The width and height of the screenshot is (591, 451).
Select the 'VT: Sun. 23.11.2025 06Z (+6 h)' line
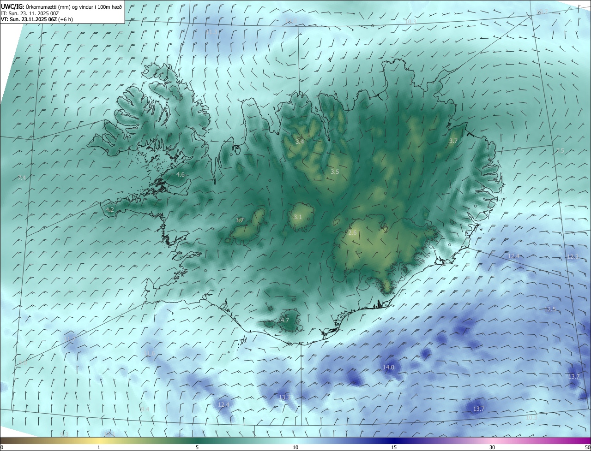click(36, 19)
